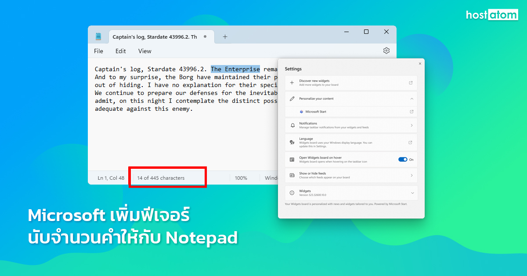Open Notifications settings via its chevron
The height and width of the screenshot is (276, 527).
(412, 125)
